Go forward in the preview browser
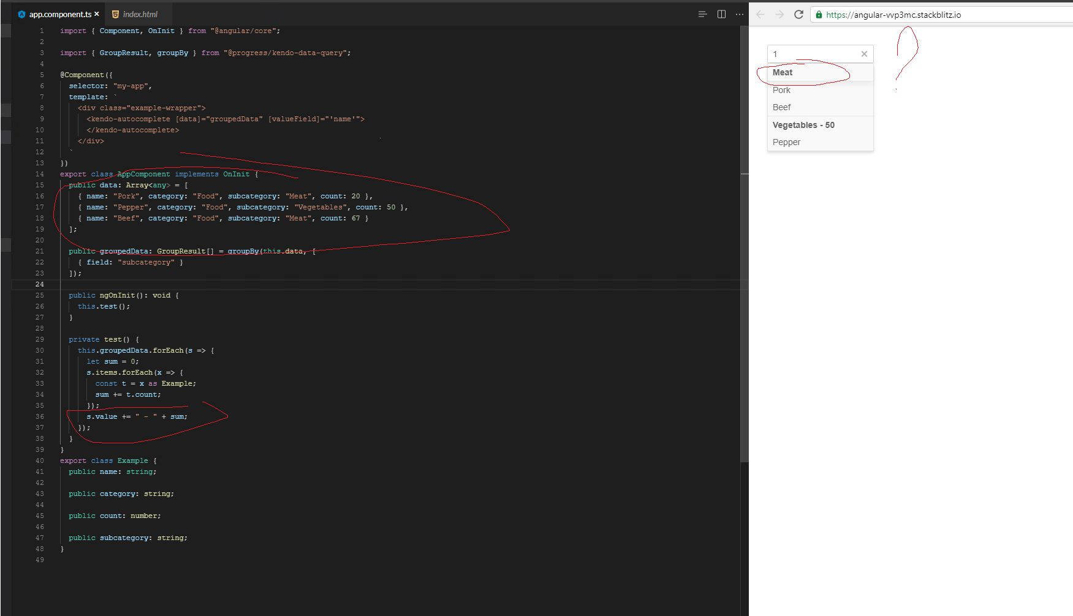The image size is (1073, 616). [779, 15]
